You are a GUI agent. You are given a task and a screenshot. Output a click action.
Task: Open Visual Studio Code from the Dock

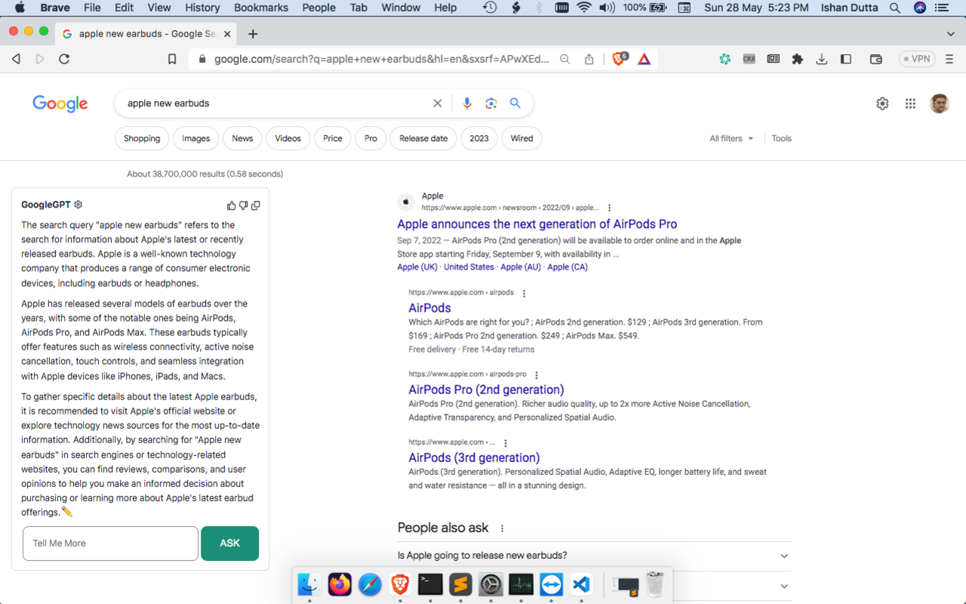tap(580, 584)
